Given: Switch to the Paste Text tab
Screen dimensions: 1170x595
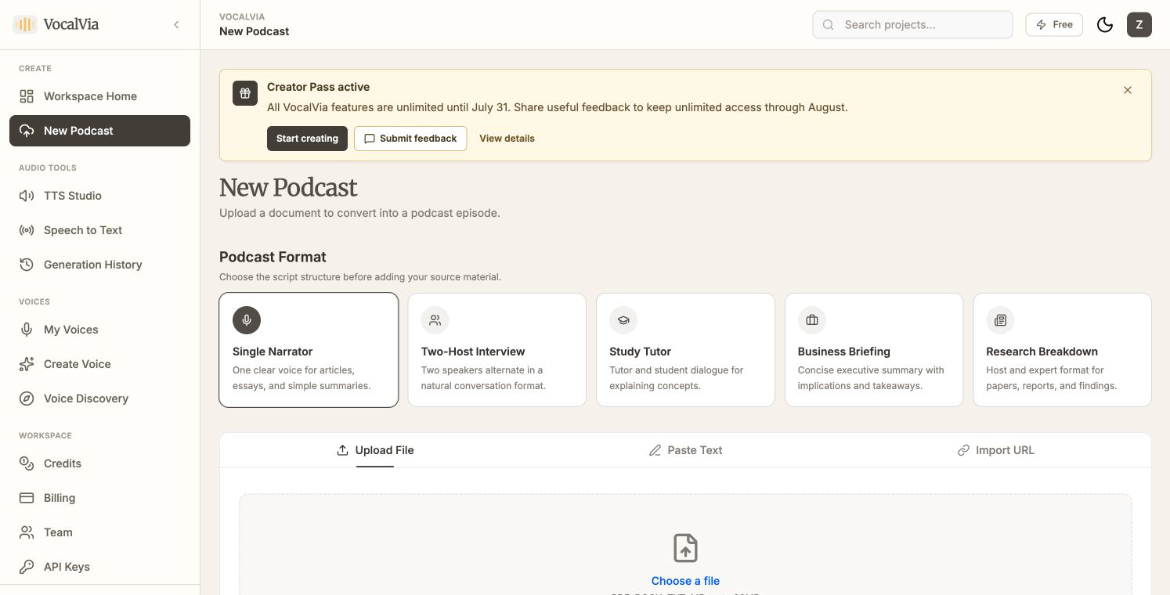Looking at the screenshot, I should point(685,450).
